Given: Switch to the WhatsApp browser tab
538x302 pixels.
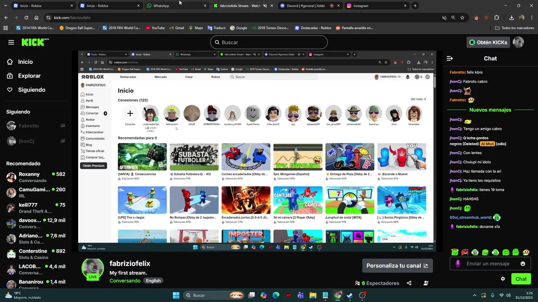Looking at the screenshot, I should [176, 6].
